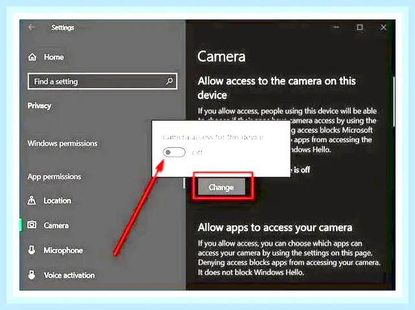Image resolution: width=415 pixels, height=310 pixels.
Task: Click the Camera sidebar icon
Action: [x=32, y=225]
